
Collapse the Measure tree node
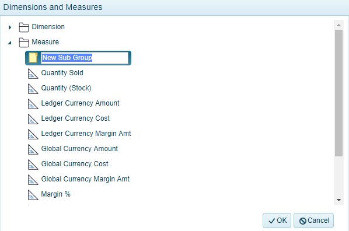click(x=9, y=43)
